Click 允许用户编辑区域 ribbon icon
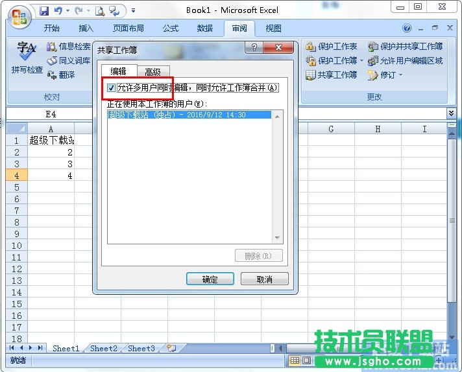The width and height of the screenshot is (462, 372). tap(373, 61)
